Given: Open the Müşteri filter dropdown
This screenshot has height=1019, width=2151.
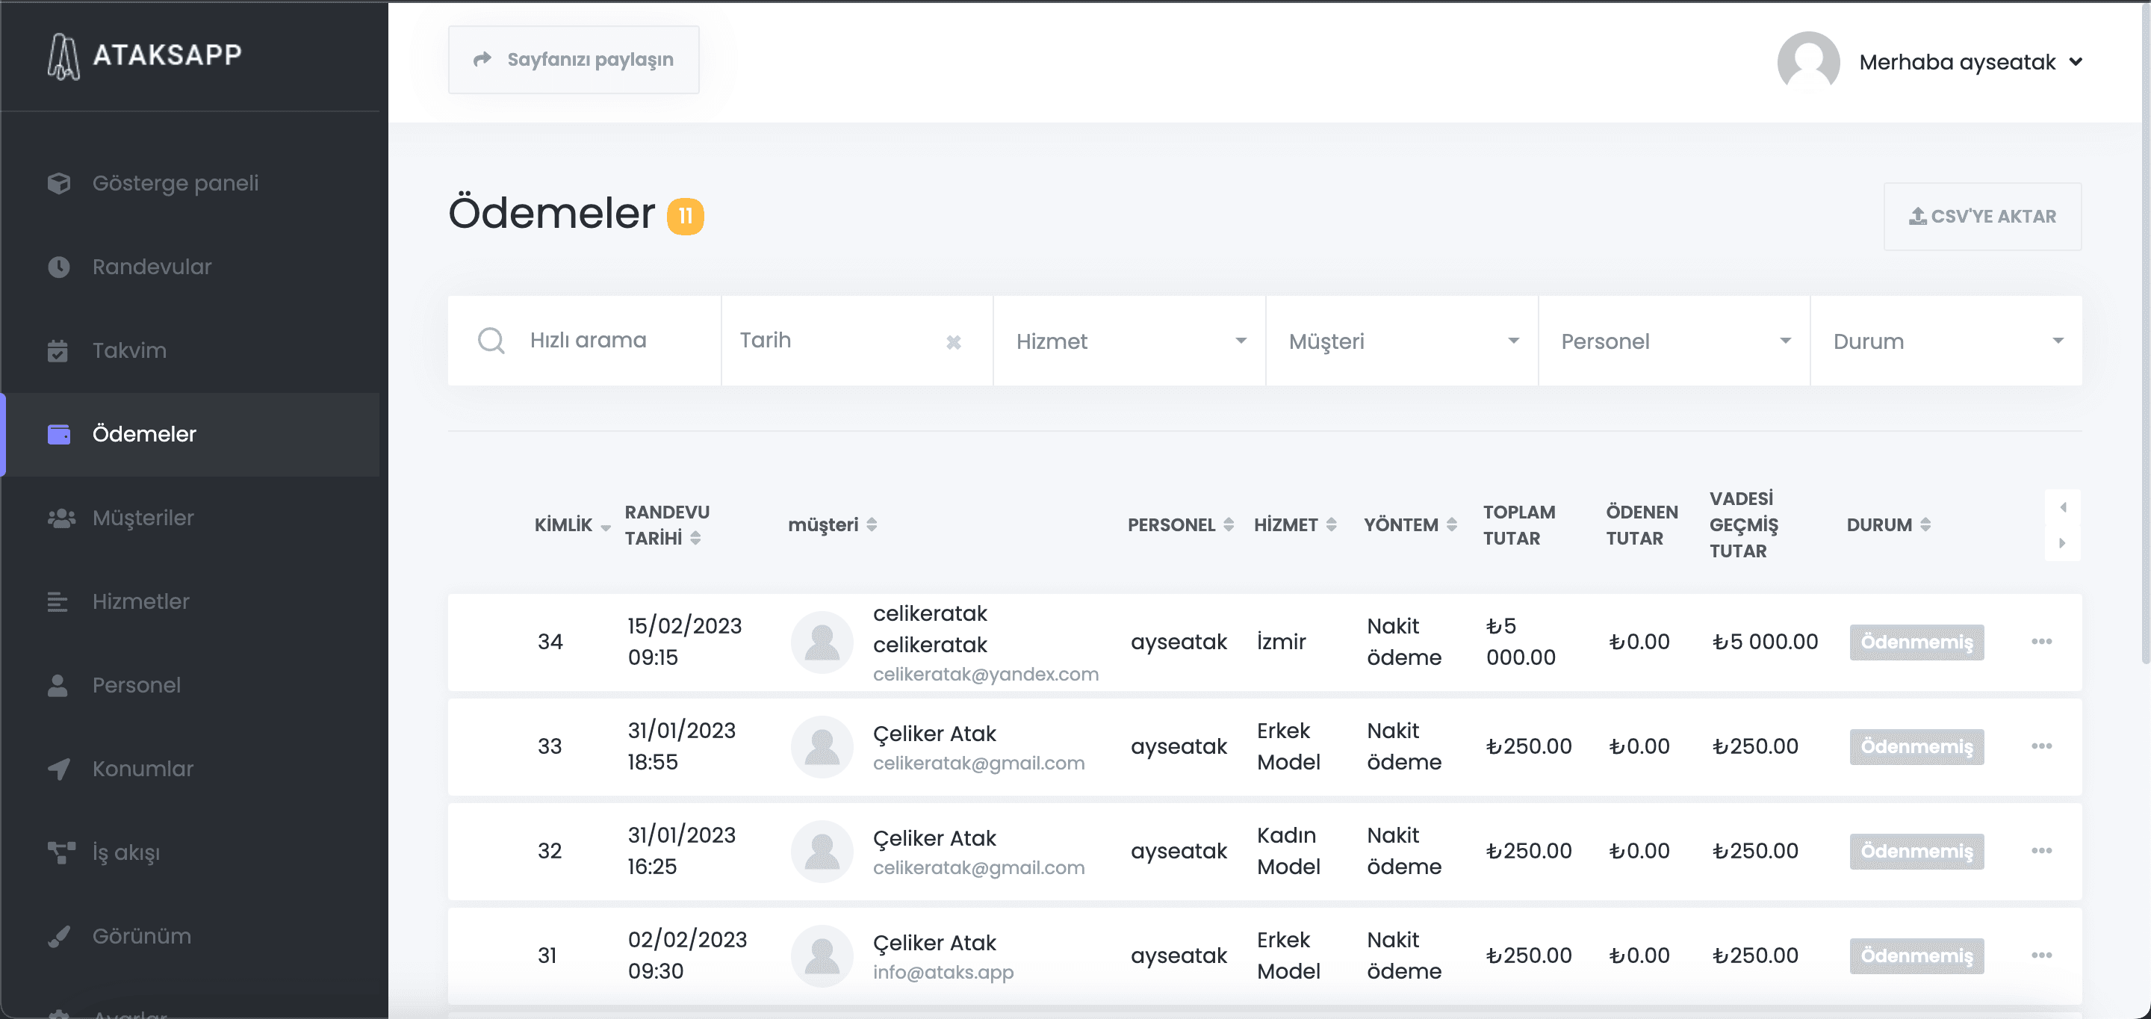Looking at the screenshot, I should [1402, 341].
